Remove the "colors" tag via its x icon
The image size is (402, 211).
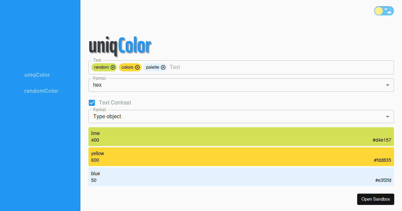coord(138,67)
